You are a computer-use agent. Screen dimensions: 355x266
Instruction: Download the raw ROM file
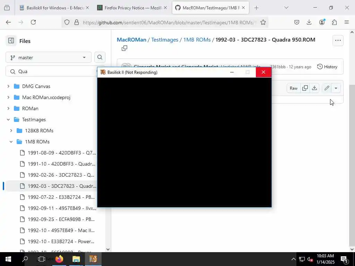click(314, 88)
